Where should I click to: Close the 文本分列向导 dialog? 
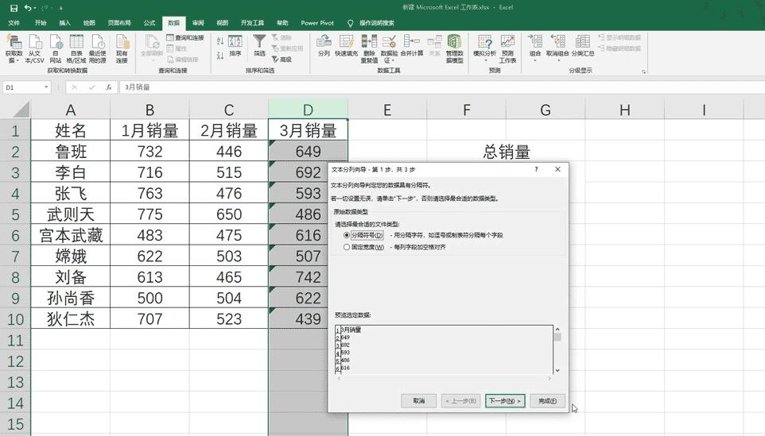coord(557,169)
